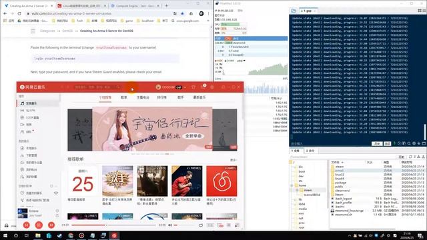427x240 pixels.
Task: Click the Categories breadcrumb link
Action: tap(47, 31)
